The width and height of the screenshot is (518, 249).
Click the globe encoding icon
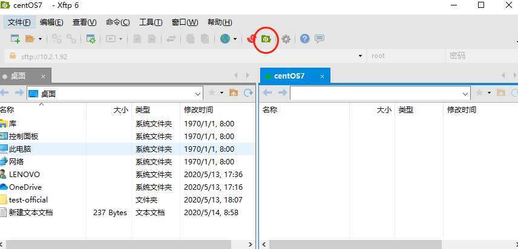click(225, 39)
